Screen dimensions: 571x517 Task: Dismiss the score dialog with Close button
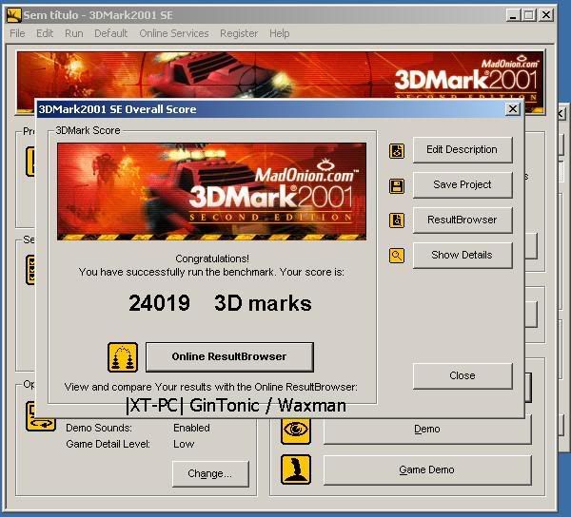(463, 375)
